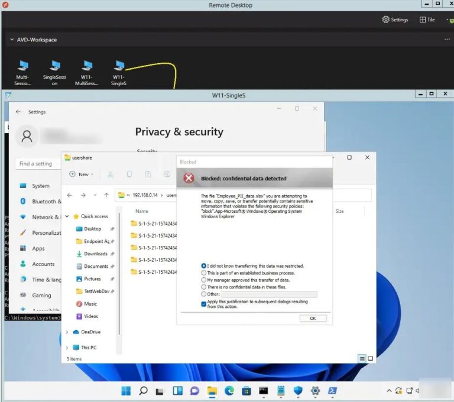Switch Explorer to large icons view

(x=370, y=359)
